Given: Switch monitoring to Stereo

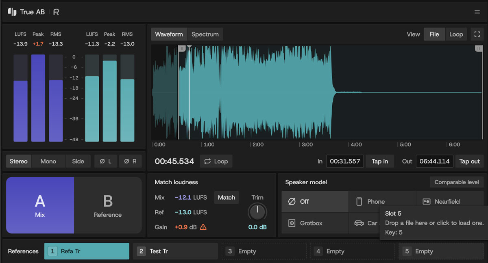Looking at the screenshot, I should [19, 161].
